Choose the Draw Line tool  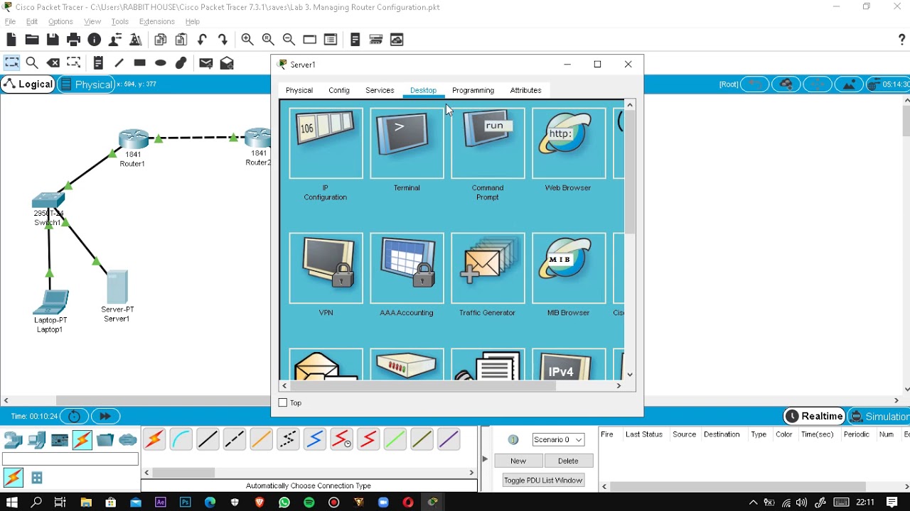[x=119, y=63]
